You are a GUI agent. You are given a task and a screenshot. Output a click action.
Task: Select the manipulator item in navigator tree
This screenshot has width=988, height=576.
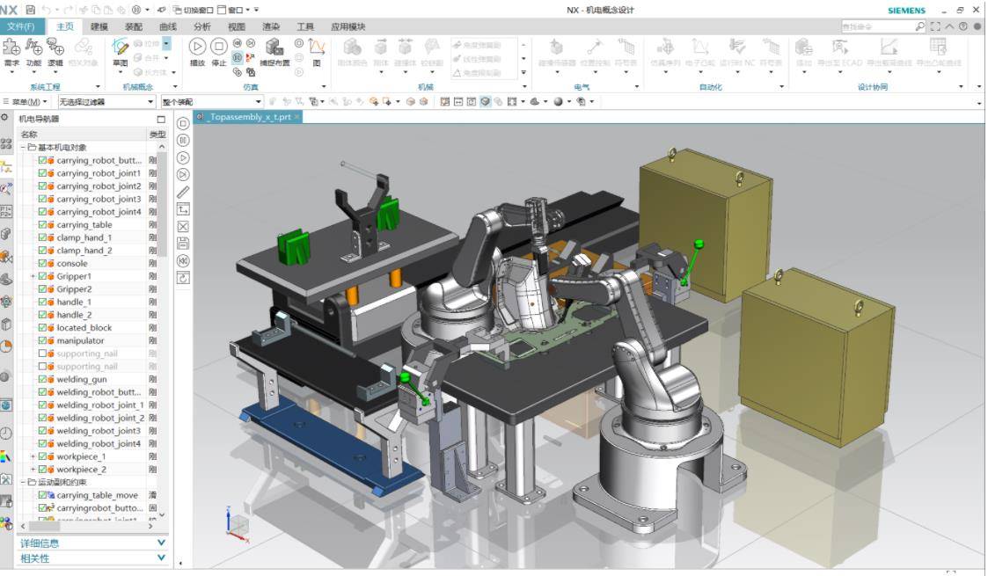80,340
